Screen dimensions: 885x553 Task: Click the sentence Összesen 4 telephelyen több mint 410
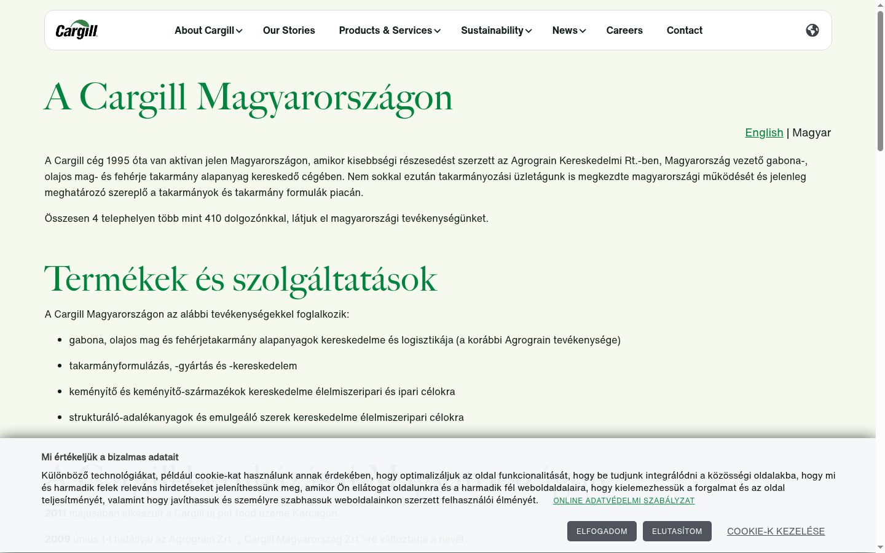point(267,218)
